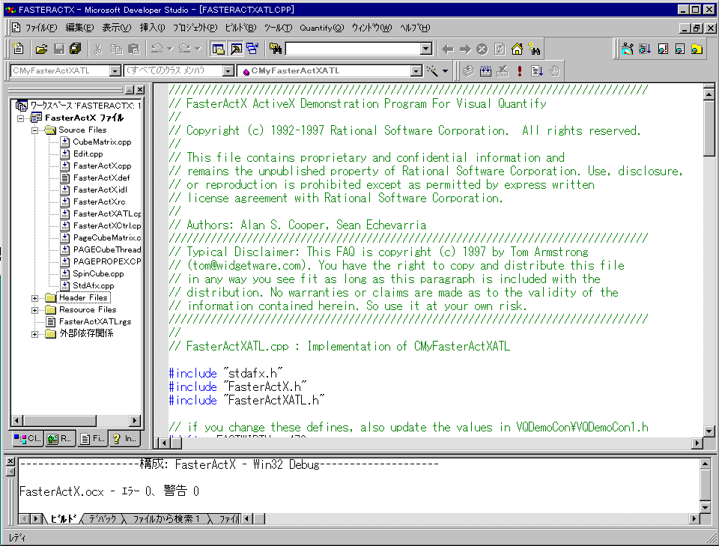Click the Home icon in the toolbar
Viewport: 719px width, 546px height.
(517, 49)
